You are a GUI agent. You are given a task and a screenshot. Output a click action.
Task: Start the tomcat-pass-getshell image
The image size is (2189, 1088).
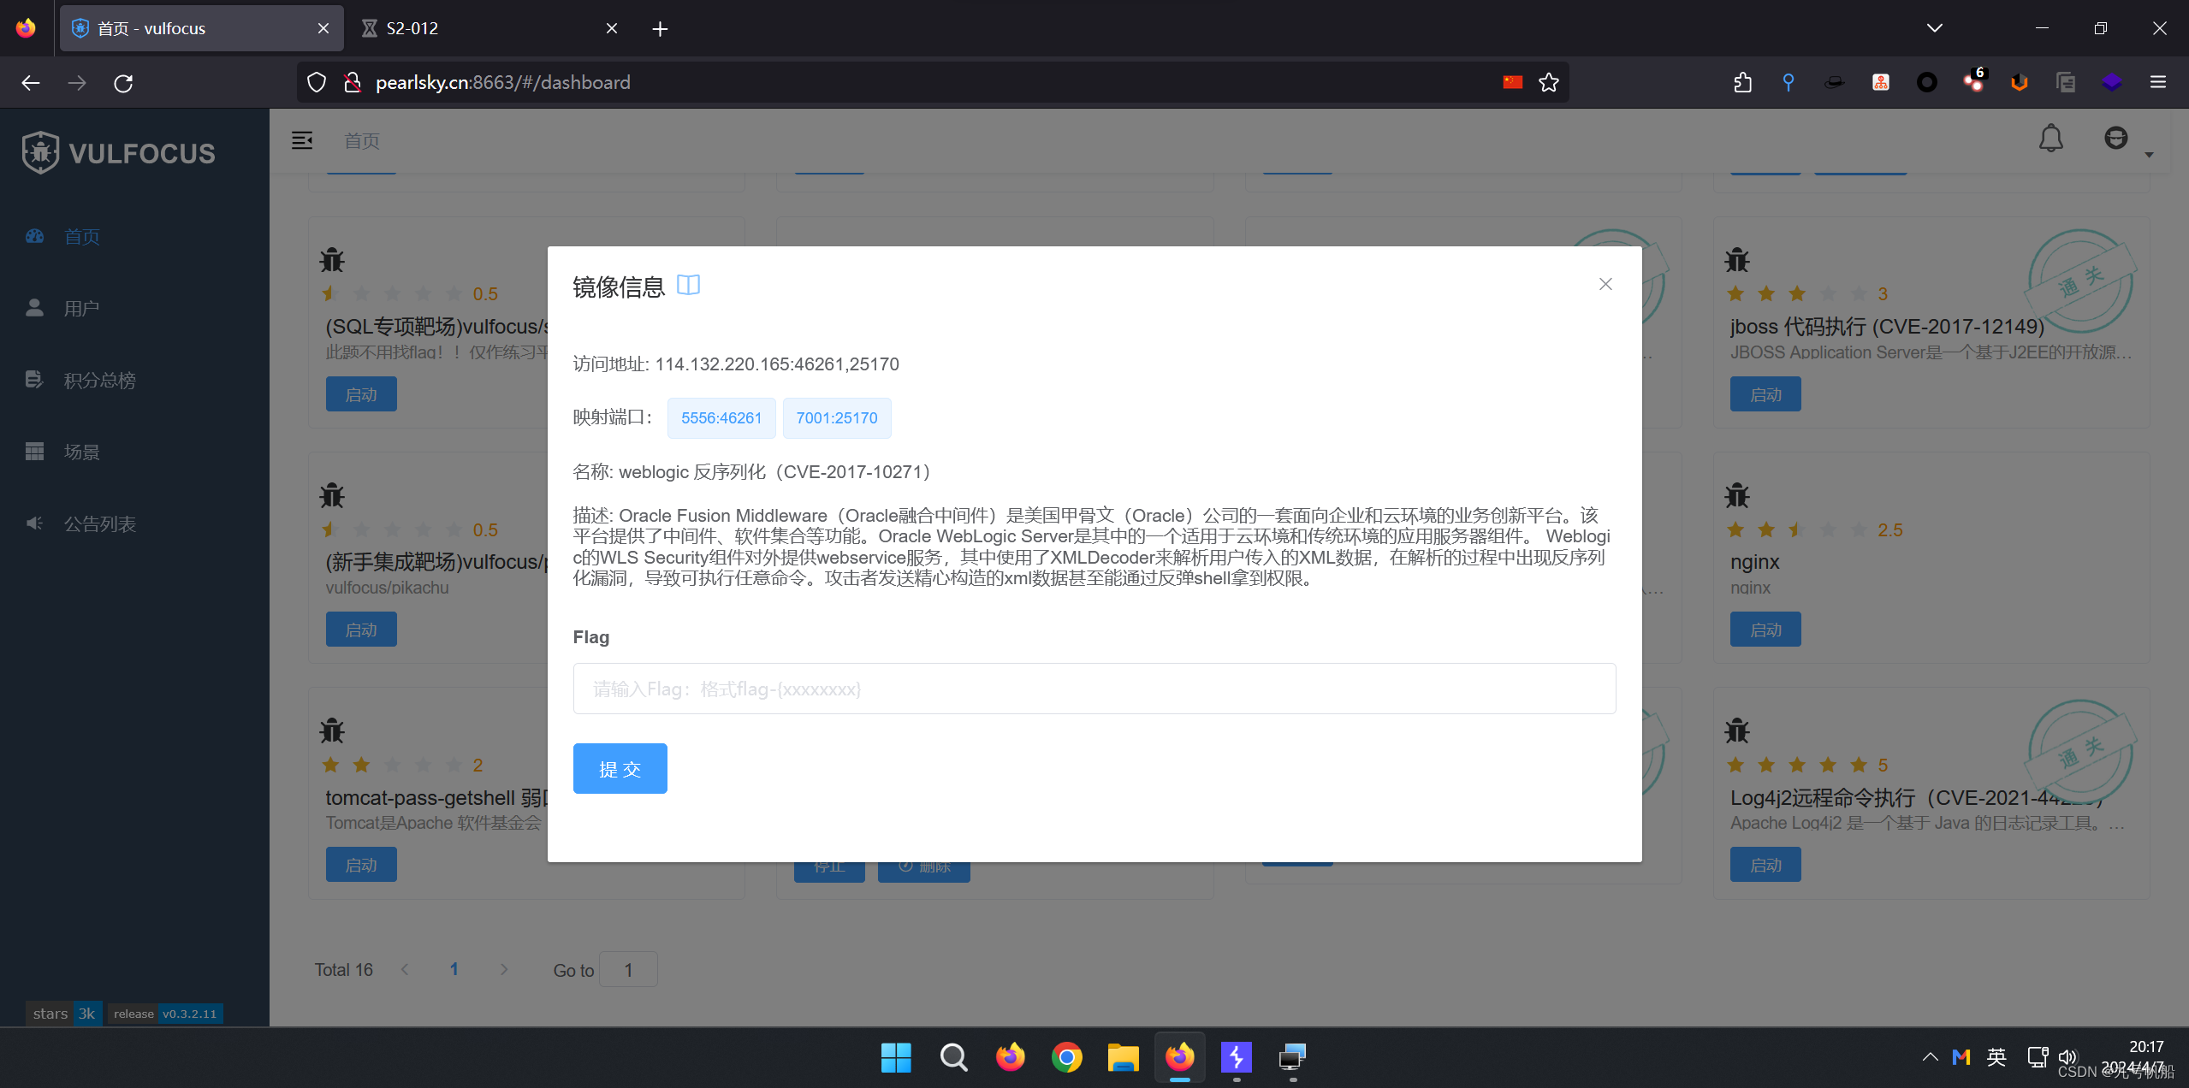point(361,865)
